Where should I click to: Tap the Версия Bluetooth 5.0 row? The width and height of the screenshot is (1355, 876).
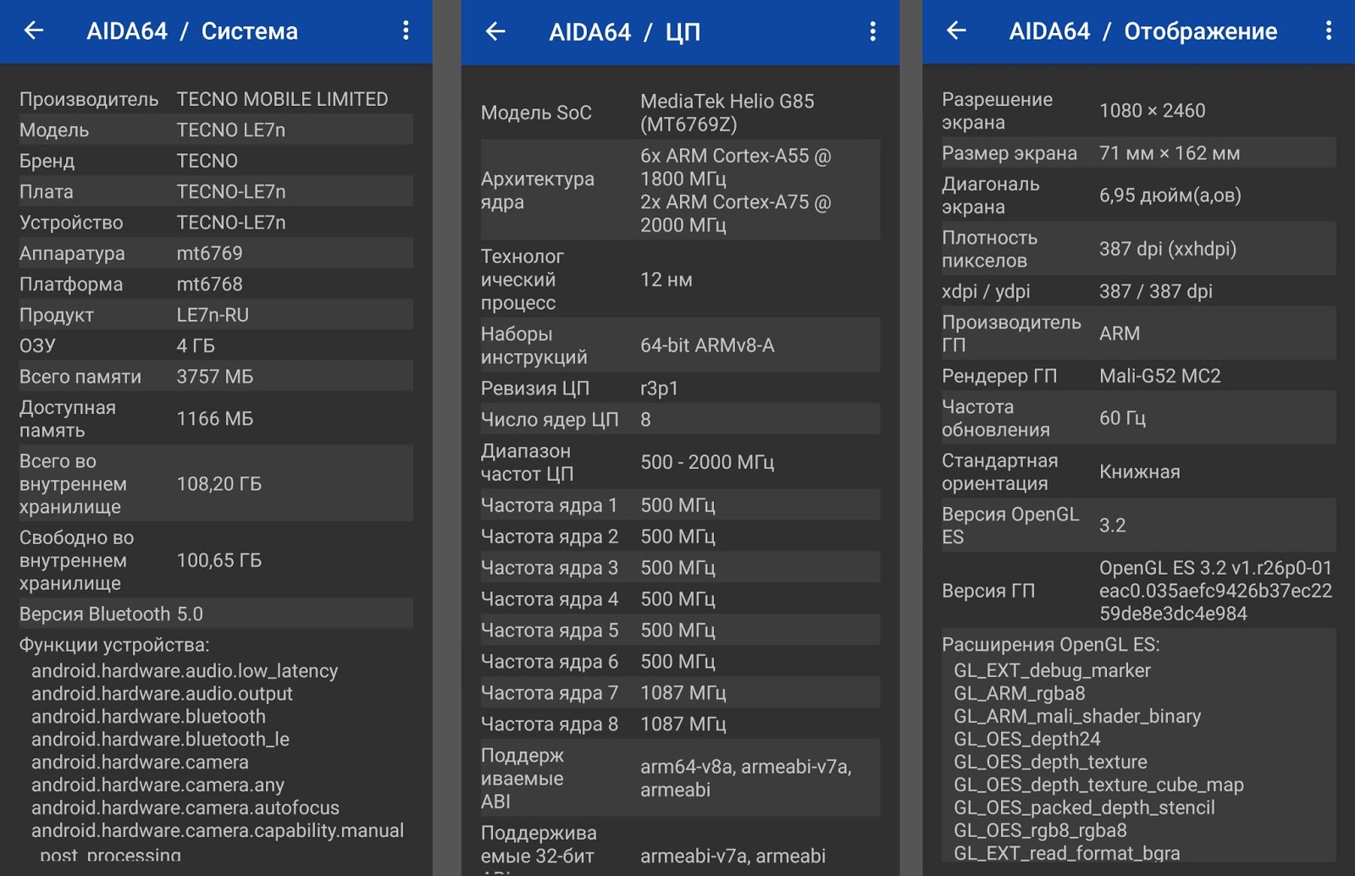pos(216,614)
